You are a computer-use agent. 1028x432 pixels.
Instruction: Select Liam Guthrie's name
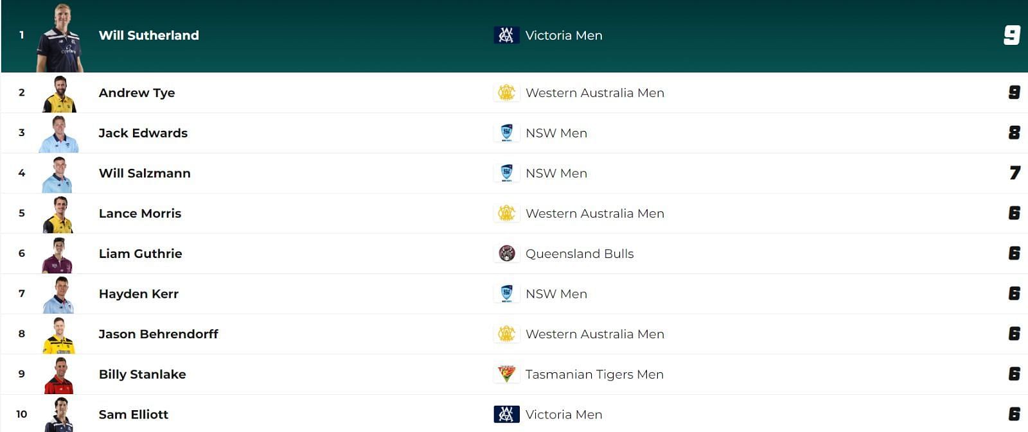click(140, 254)
